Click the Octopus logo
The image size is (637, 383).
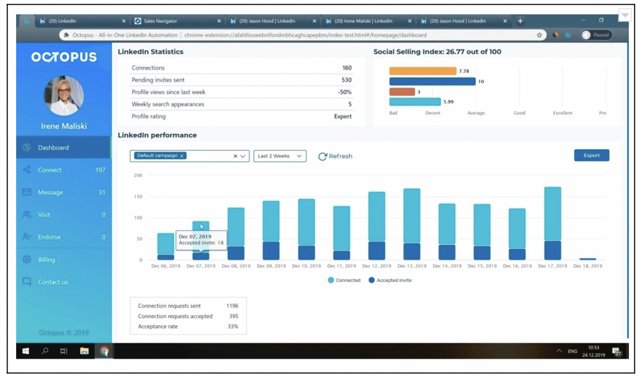coord(64,57)
